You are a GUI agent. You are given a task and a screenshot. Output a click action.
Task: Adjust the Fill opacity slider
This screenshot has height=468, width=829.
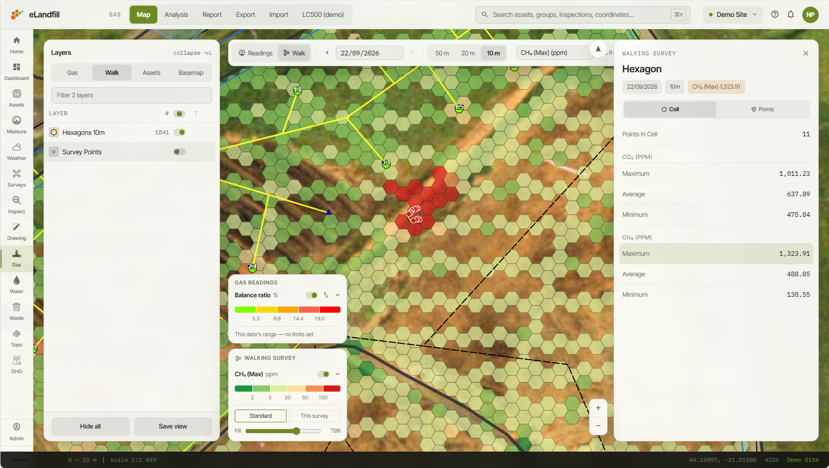[x=283, y=431]
